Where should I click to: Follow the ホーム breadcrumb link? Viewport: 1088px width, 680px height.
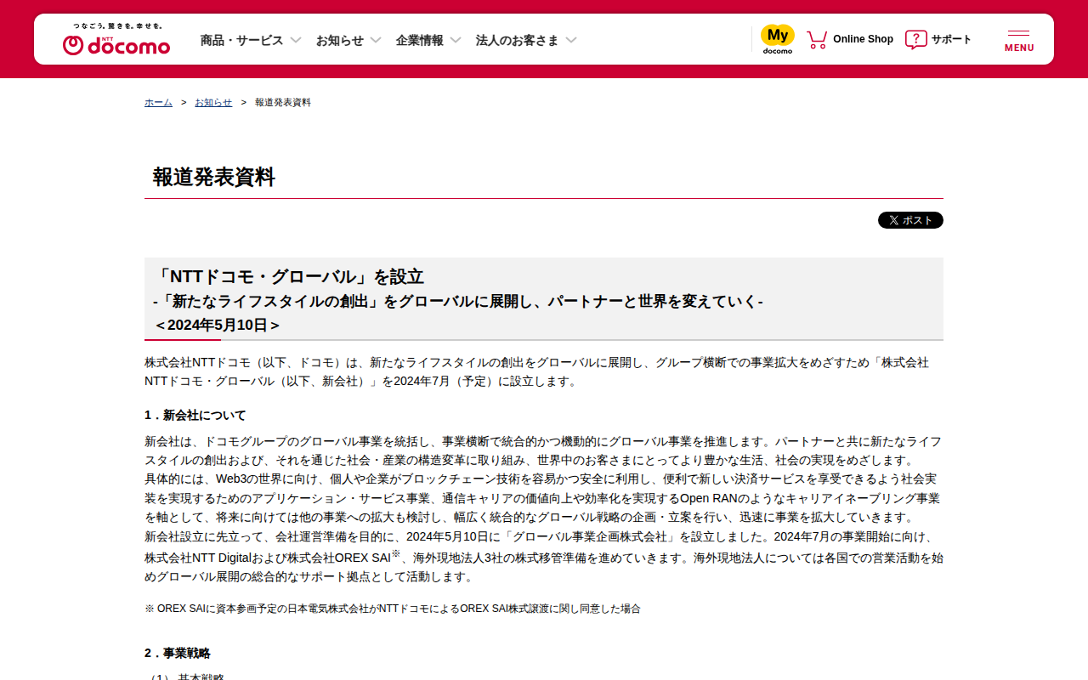[158, 102]
